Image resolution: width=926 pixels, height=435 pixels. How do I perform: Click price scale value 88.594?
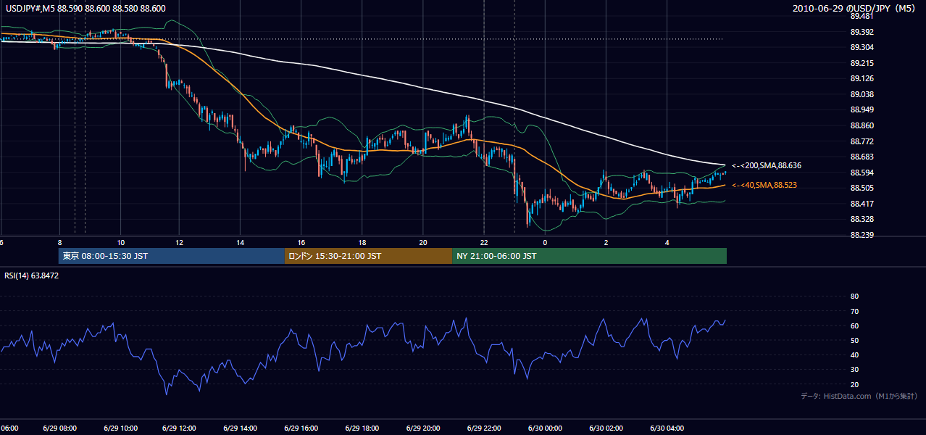tap(861, 173)
